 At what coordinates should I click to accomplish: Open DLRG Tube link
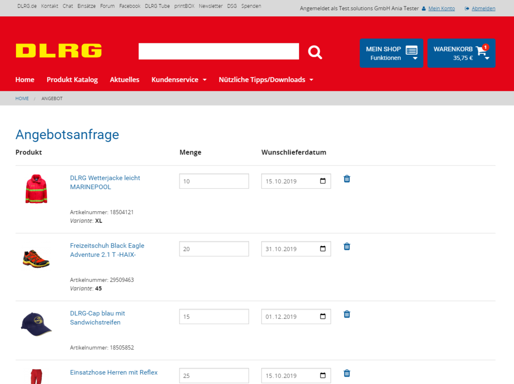[157, 6]
